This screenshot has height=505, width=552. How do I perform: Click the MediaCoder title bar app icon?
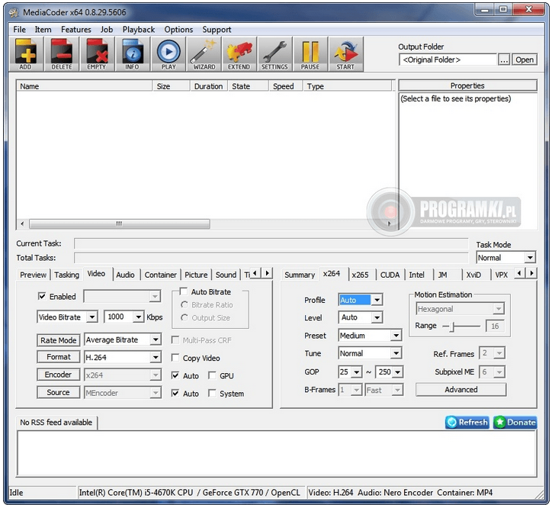pos(14,13)
